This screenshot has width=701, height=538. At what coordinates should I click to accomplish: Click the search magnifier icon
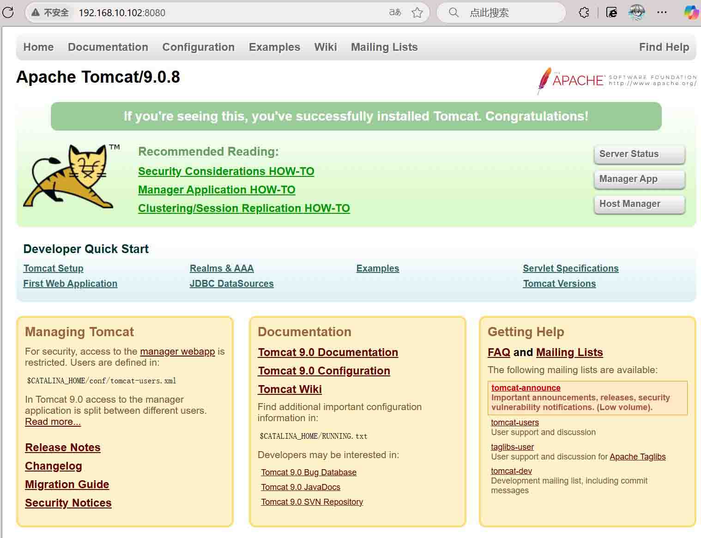454,12
